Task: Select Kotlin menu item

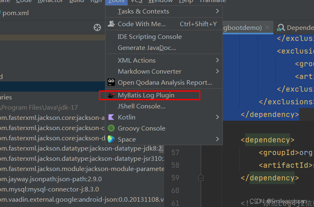Action: click(x=164, y=117)
